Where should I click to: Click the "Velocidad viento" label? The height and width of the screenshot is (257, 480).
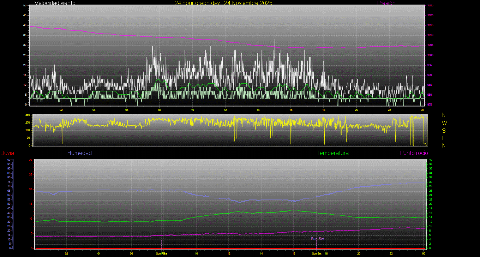pyautogui.click(x=55, y=3)
